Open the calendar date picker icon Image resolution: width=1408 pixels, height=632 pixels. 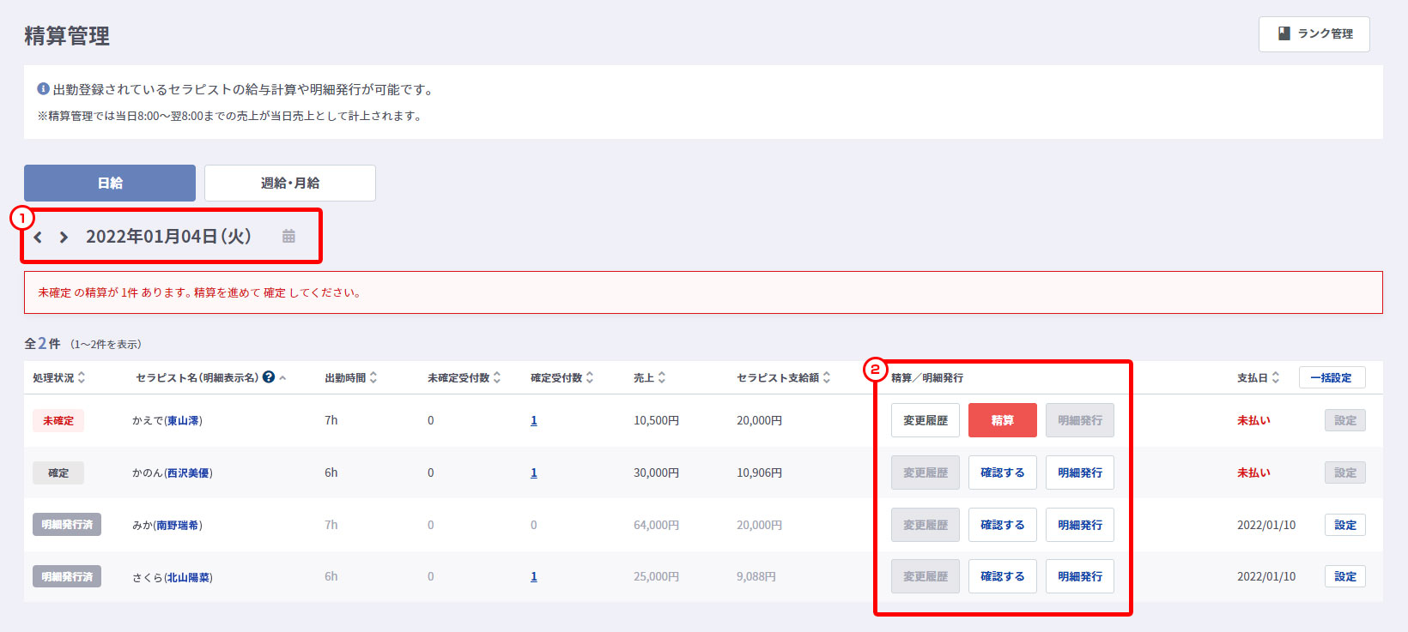tap(288, 236)
